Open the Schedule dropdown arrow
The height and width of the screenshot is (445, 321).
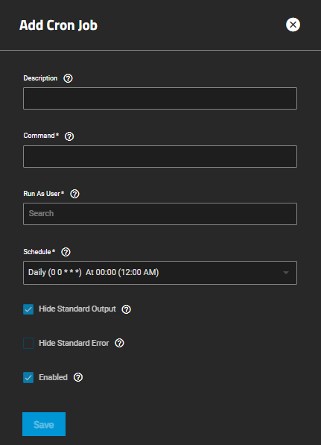pos(286,273)
